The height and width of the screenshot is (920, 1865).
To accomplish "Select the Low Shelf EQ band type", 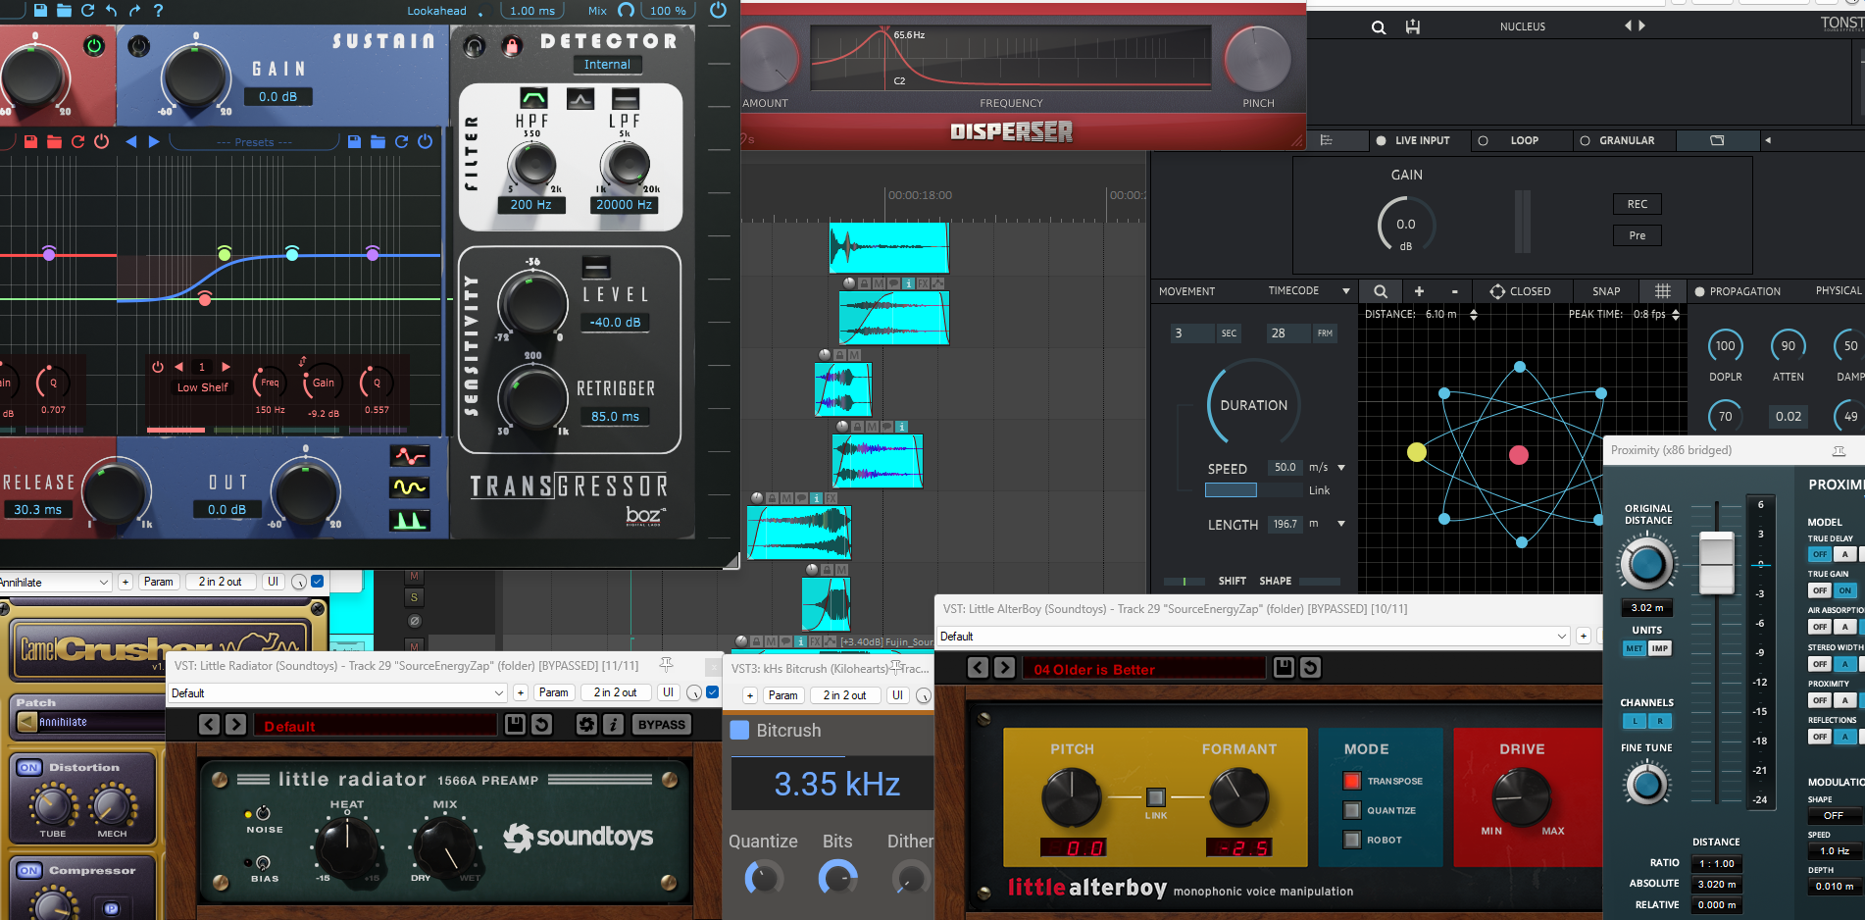I will 202,387.
